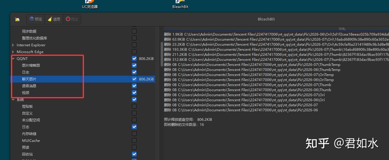
Task: Collapse the 系统 tree node
Action: (x=13, y=100)
